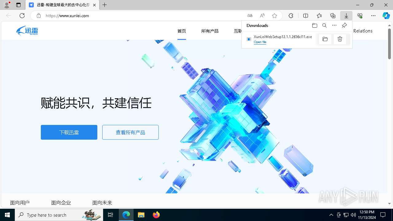Toggle split screen icon
Viewport: 393px width, 221px height.
point(306,16)
